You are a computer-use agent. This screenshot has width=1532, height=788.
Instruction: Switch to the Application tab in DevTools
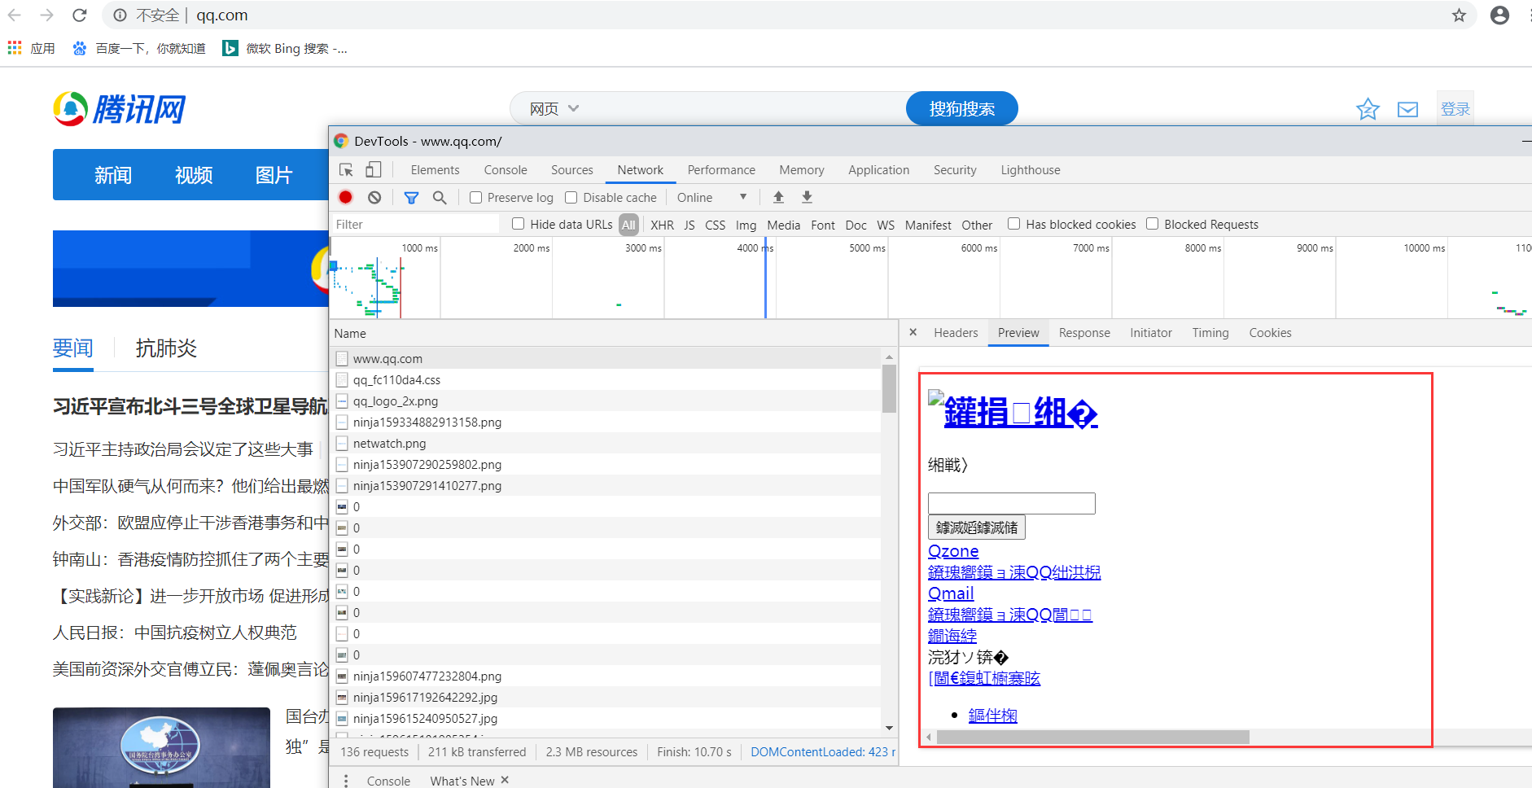878,169
